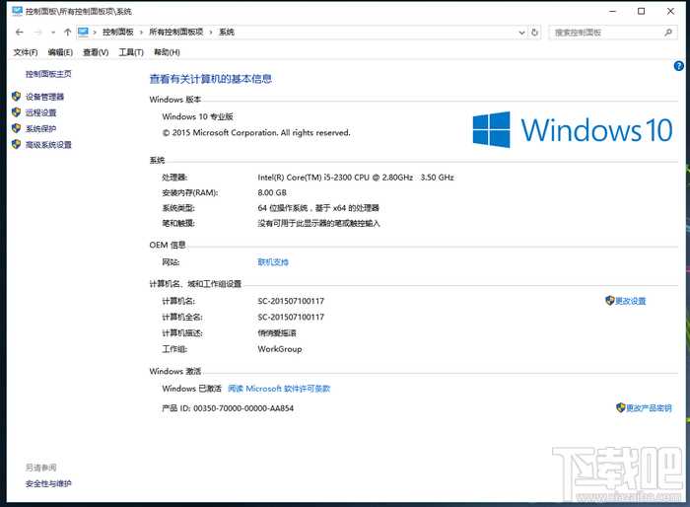Open the 阅读 Microsoft 软件许可条款 link
This screenshot has height=507, width=690.
coord(279,389)
